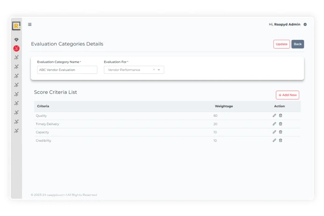
Task: Edit the Capacity criteria row
Action: click(274, 132)
